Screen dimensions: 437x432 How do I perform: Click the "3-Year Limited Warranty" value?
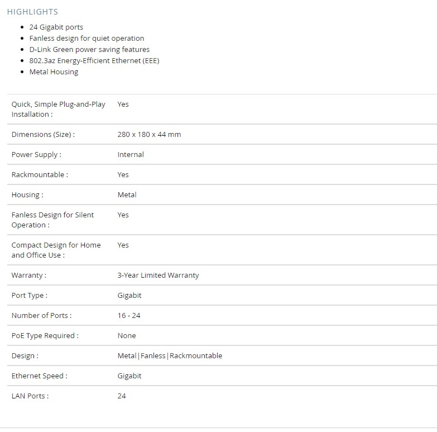(x=158, y=275)
